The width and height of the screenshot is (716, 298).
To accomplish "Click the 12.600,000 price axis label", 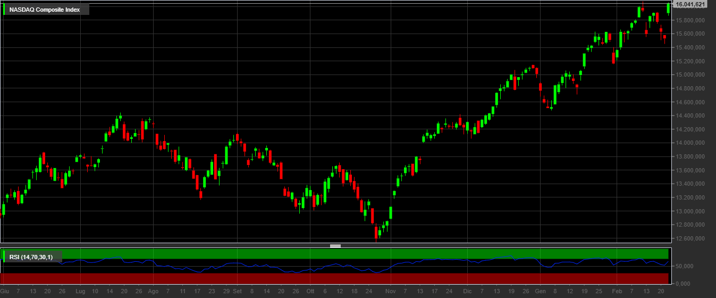I will tap(690, 238).
